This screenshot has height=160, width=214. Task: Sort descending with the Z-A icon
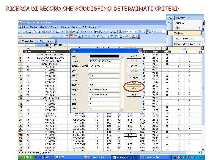click(x=115, y=32)
